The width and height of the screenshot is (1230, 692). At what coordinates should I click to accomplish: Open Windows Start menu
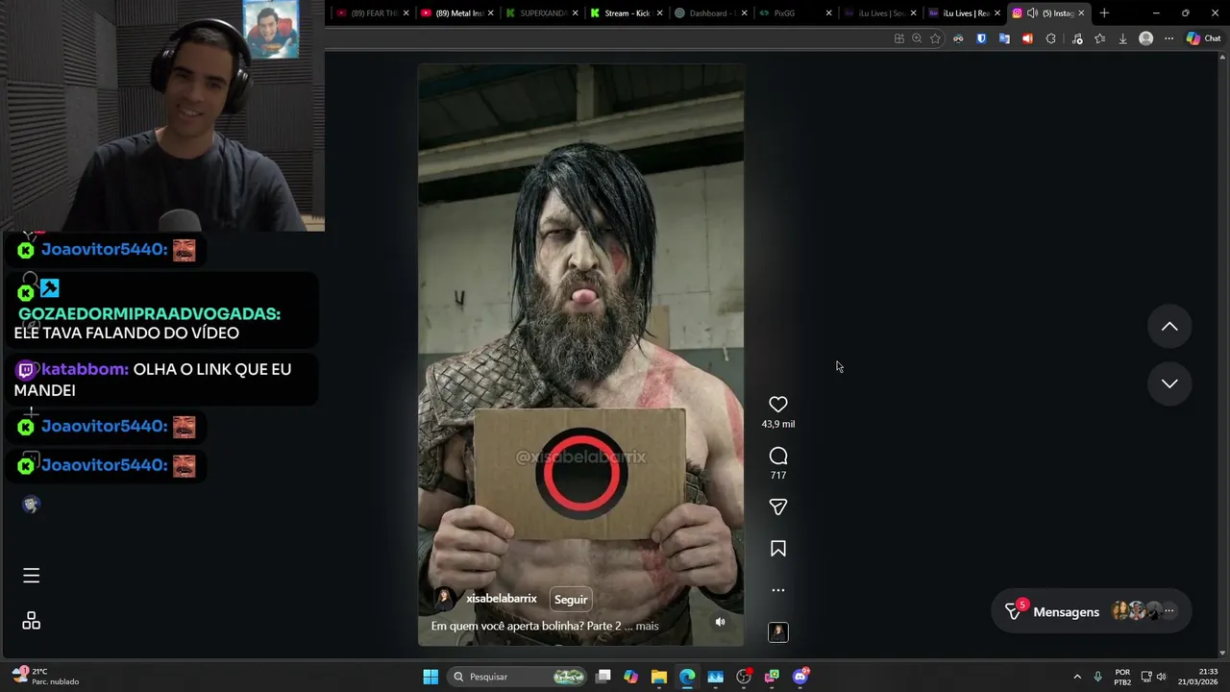pyautogui.click(x=430, y=677)
